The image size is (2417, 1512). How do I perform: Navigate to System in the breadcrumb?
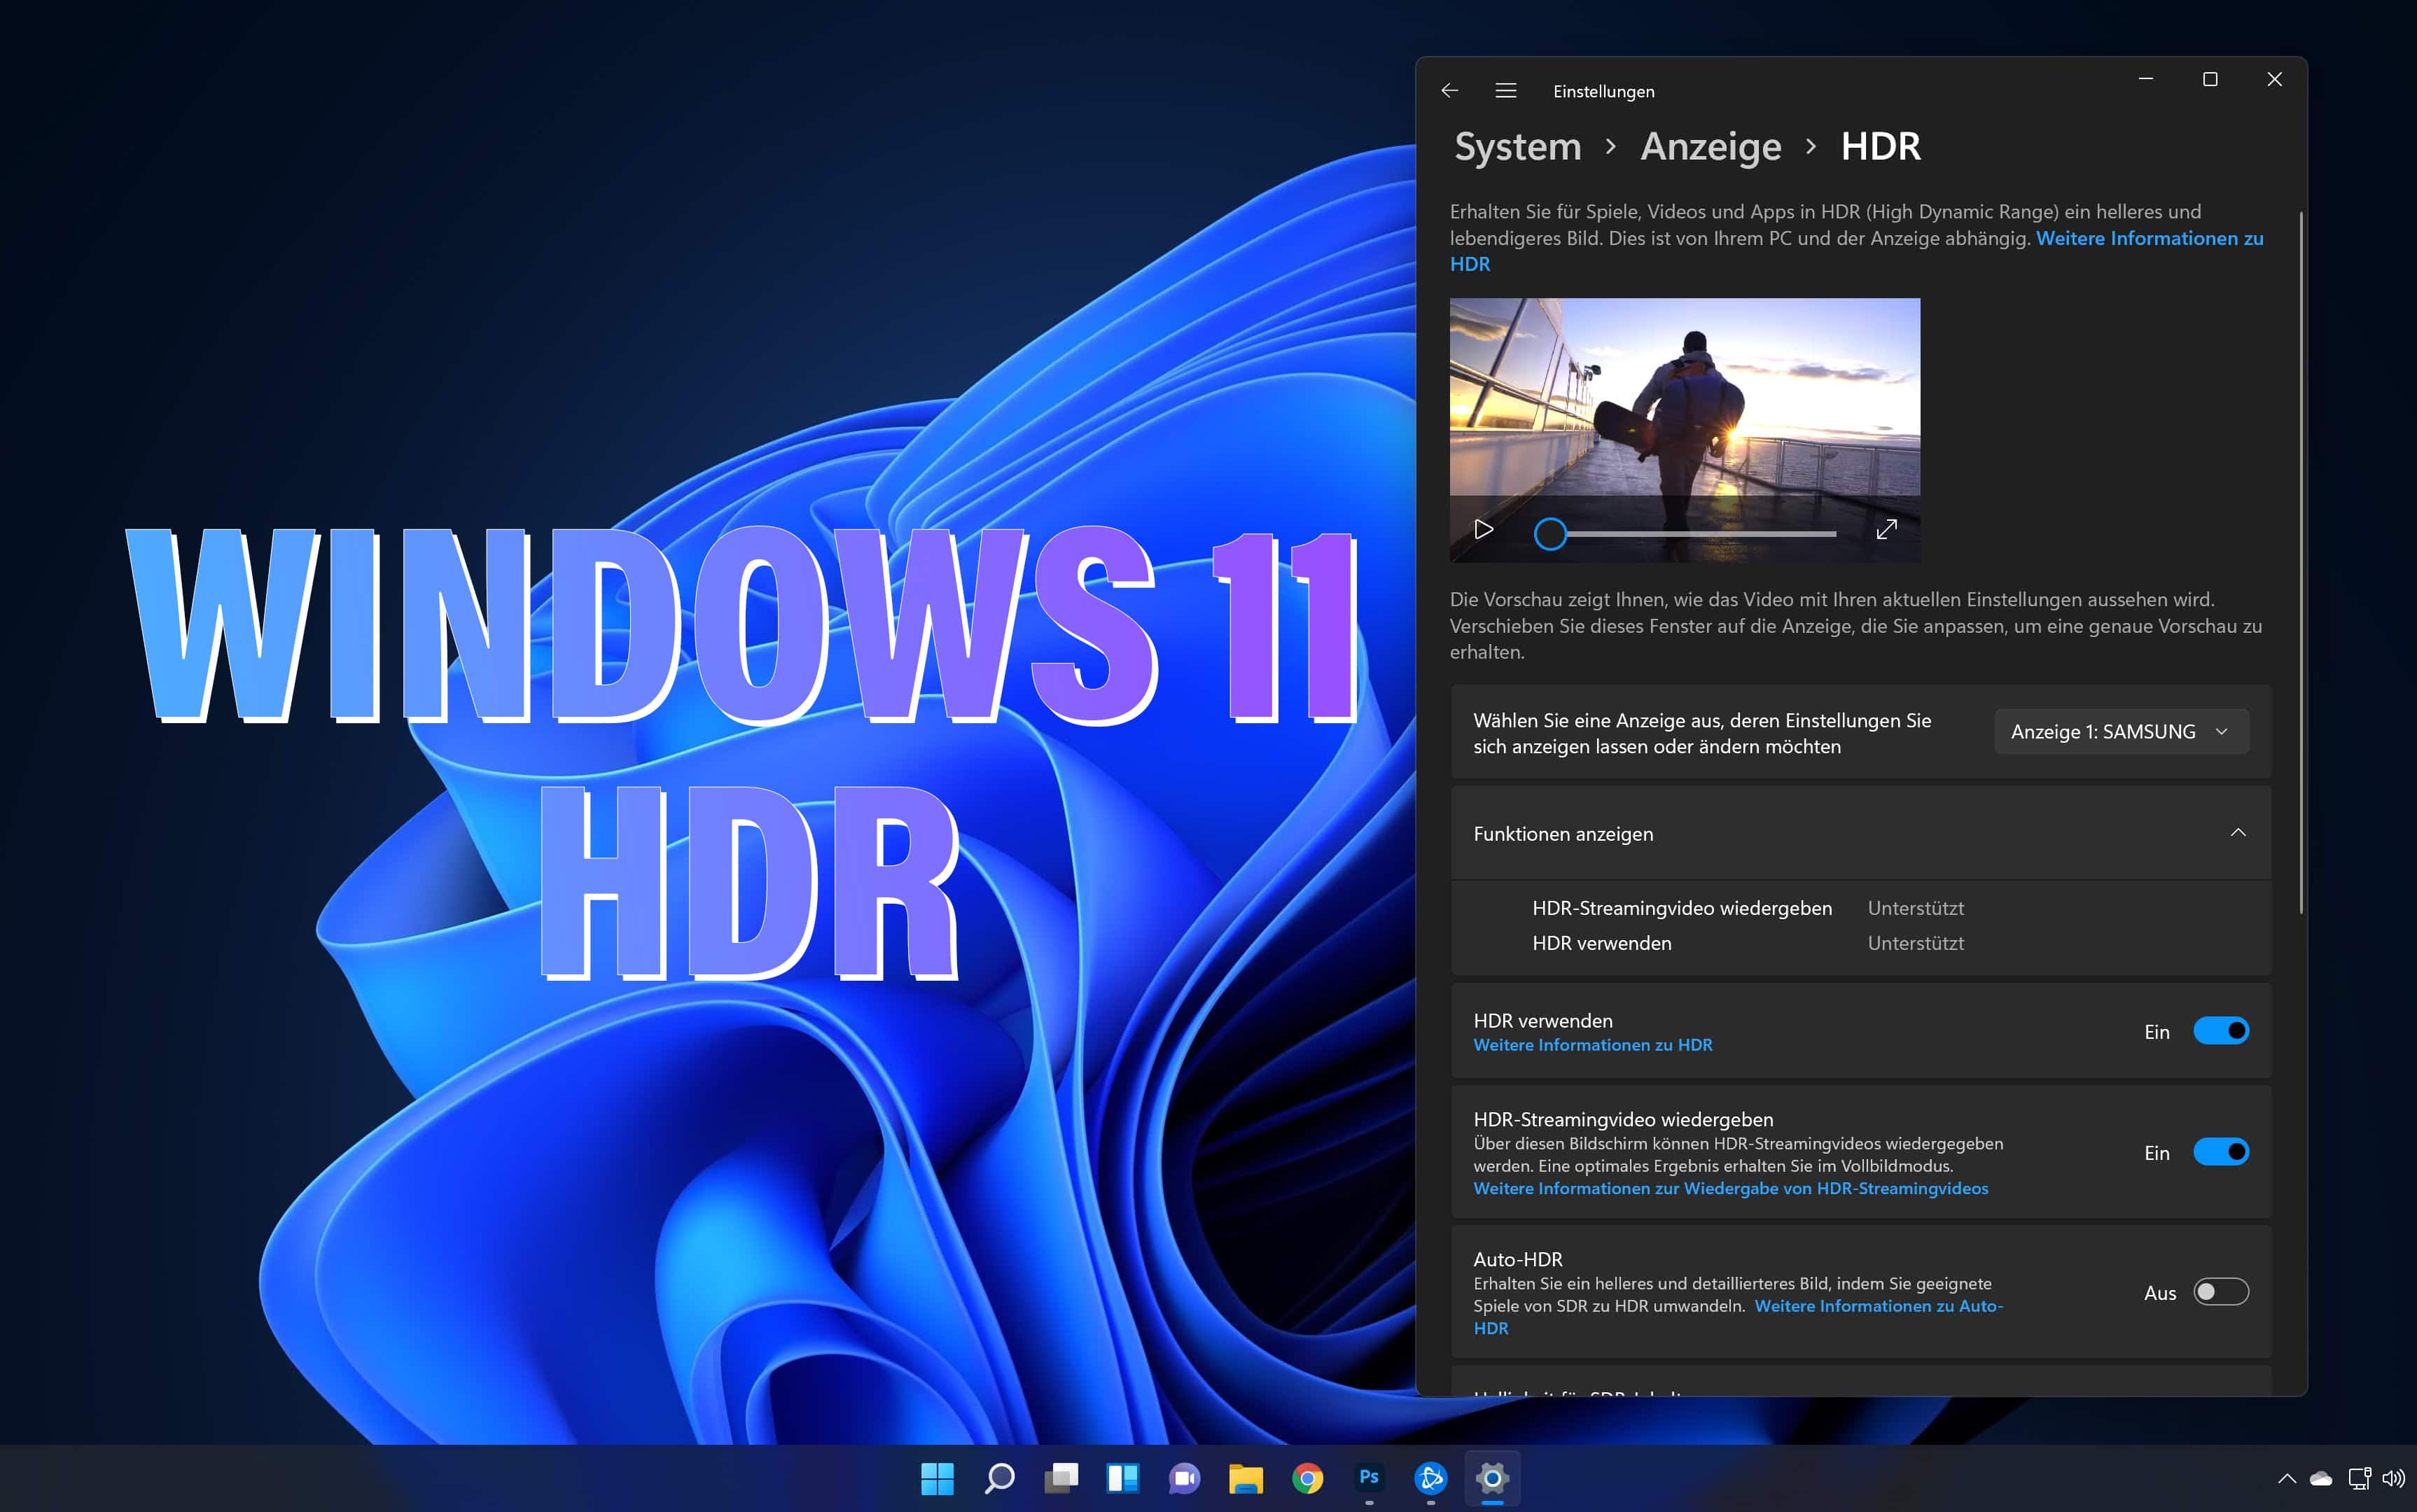point(1517,146)
